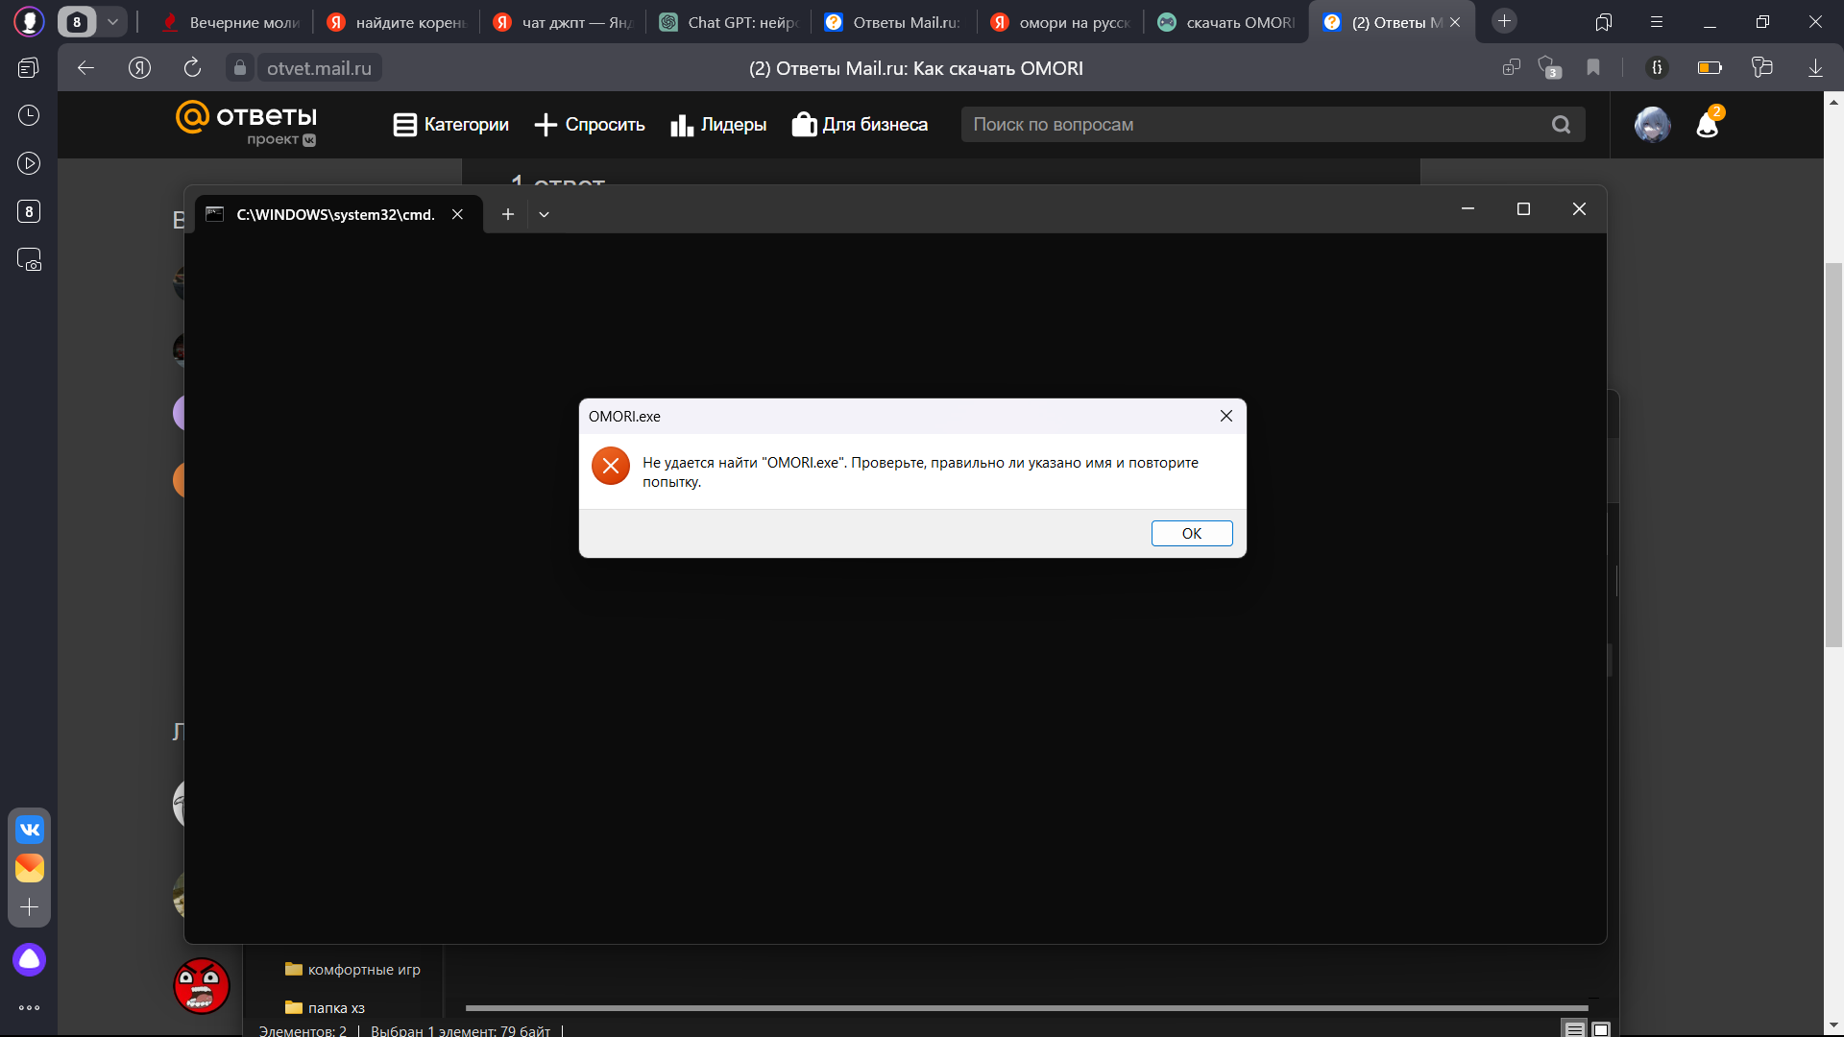Click the site lock icon
Image resolution: width=1844 pixels, height=1037 pixels.
tap(240, 67)
